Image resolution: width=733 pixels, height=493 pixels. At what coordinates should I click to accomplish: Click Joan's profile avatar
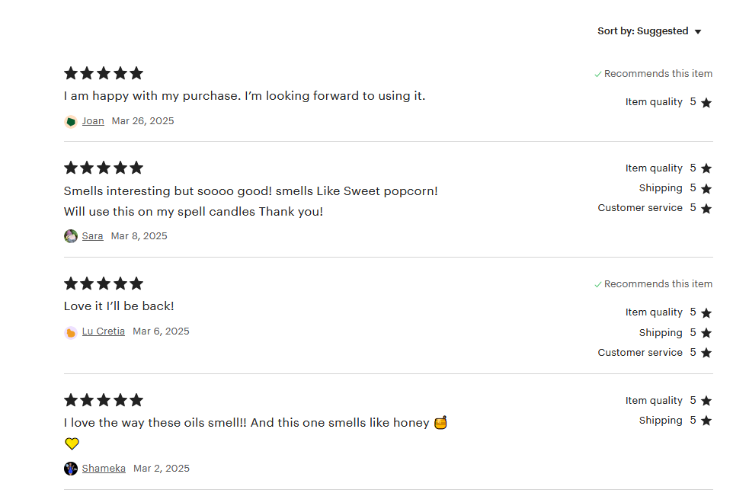71,121
